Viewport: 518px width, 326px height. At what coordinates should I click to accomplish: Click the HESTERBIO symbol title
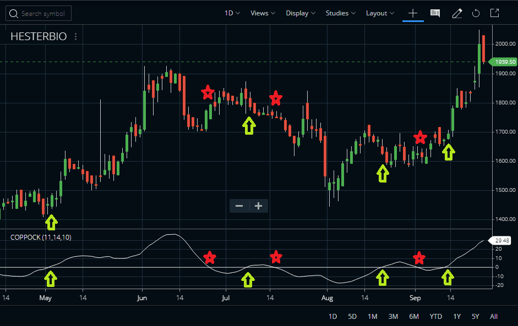pos(39,36)
